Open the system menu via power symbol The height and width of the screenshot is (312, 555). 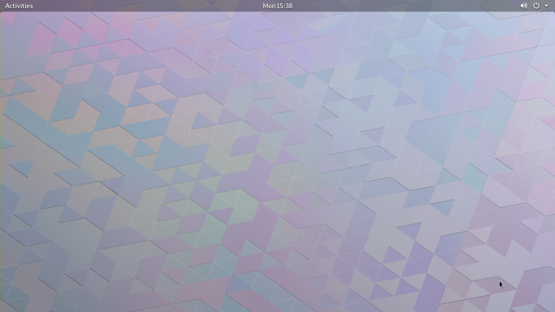(536, 6)
